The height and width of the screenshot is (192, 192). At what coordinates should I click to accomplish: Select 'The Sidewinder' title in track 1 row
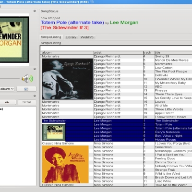click(x=167, y=121)
